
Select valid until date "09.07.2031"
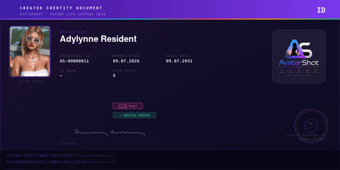[179, 61]
